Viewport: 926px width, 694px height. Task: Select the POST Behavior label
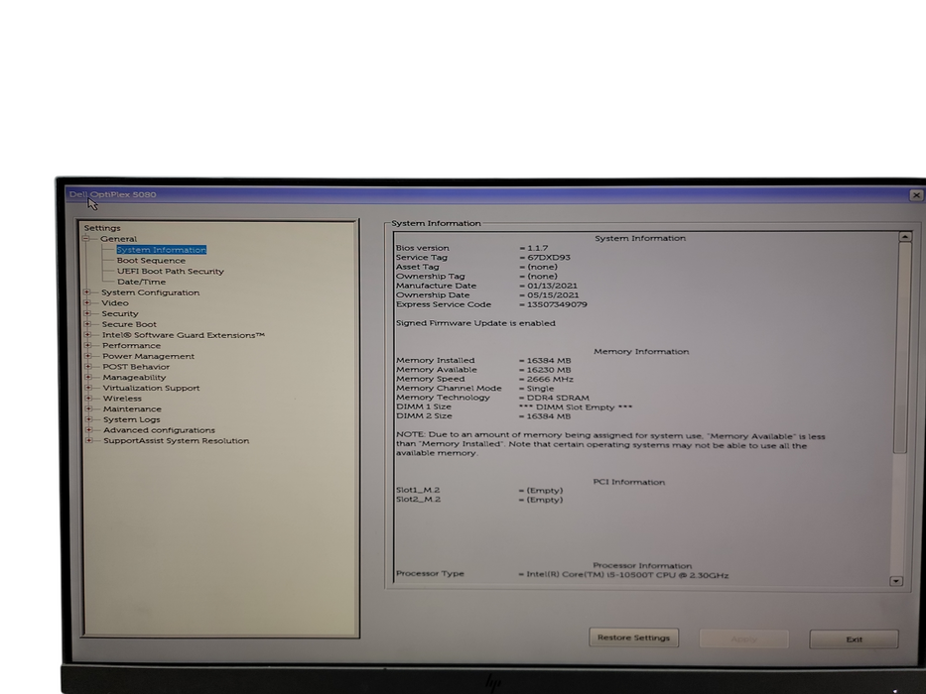[136, 367]
